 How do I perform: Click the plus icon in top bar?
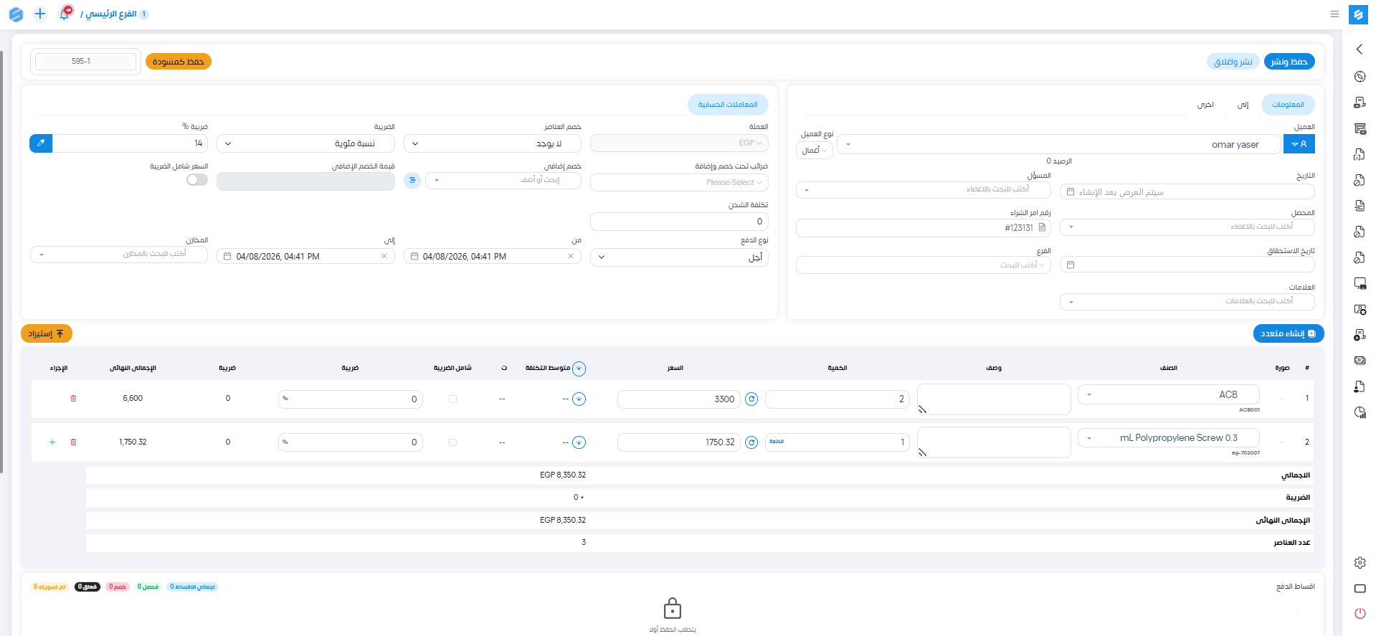pyautogui.click(x=40, y=14)
